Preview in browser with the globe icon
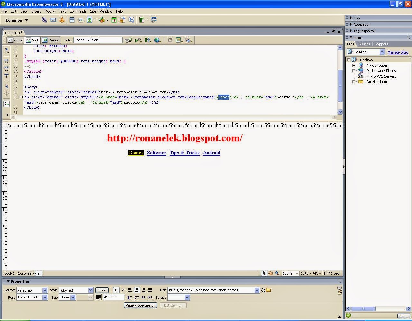Image resolution: width=412 pixels, height=321 pixels. tap(157, 40)
